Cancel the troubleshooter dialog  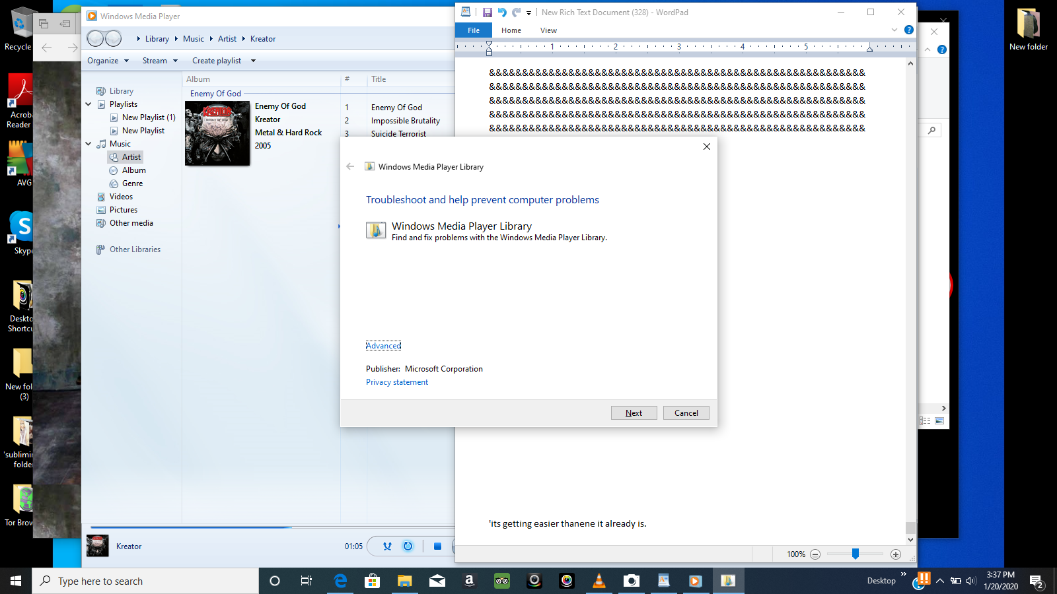[x=686, y=413]
